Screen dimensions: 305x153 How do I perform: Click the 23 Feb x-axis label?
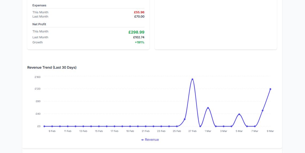point(161,131)
